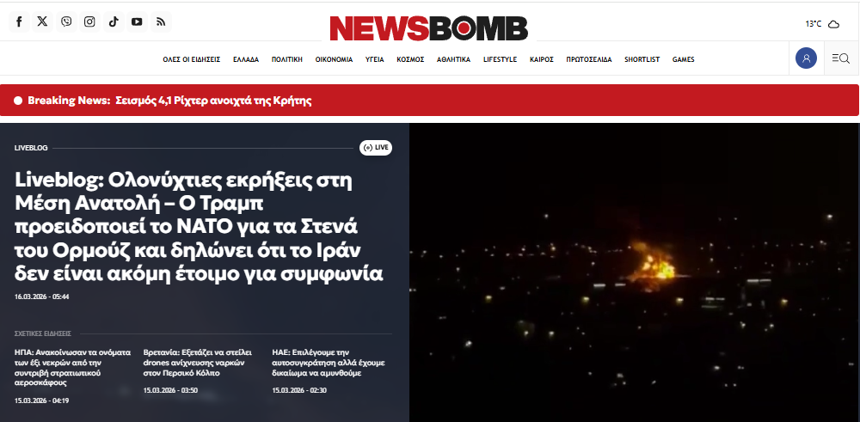The width and height of the screenshot is (860, 422).
Task: Open the Instagram social icon
Action: click(90, 22)
